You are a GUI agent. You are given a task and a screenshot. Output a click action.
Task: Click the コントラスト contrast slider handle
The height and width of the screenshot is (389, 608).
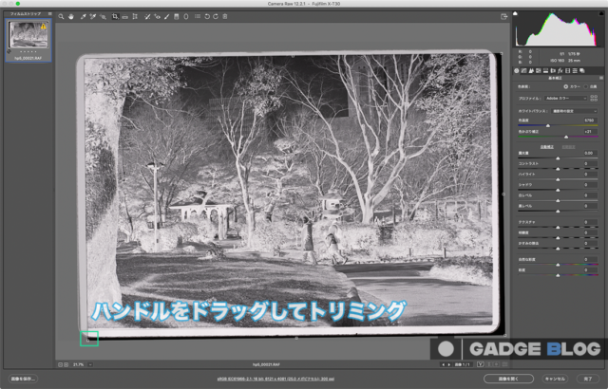(x=558, y=169)
